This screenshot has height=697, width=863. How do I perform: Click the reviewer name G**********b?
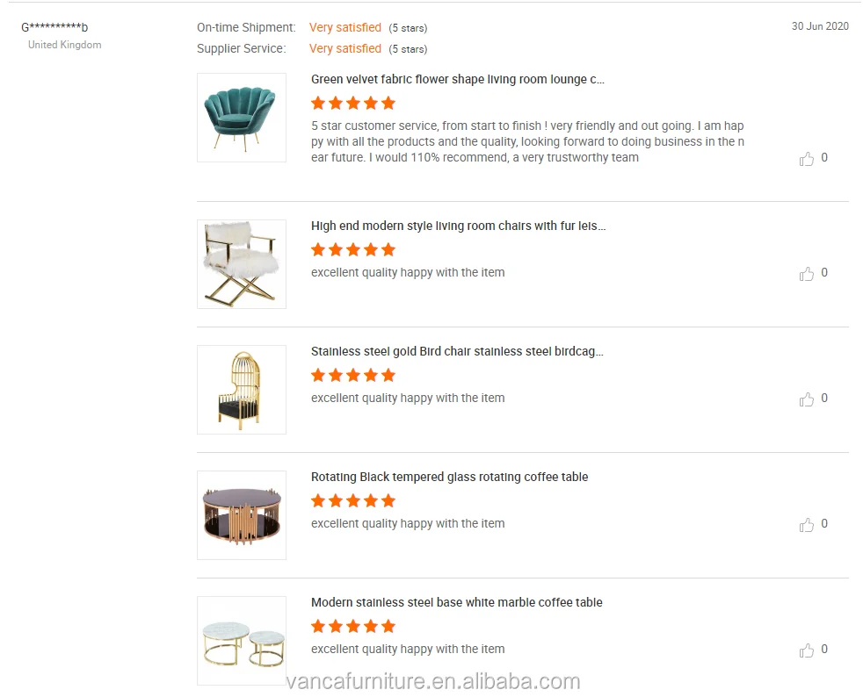(54, 27)
